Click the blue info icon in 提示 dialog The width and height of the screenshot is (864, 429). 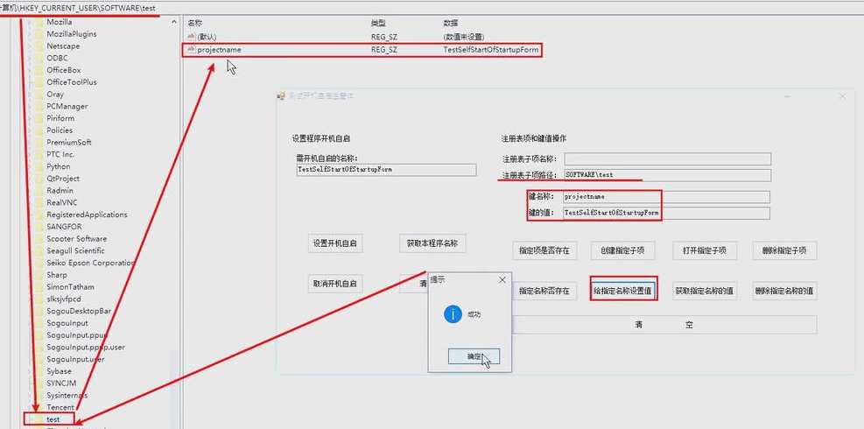coord(453,313)
